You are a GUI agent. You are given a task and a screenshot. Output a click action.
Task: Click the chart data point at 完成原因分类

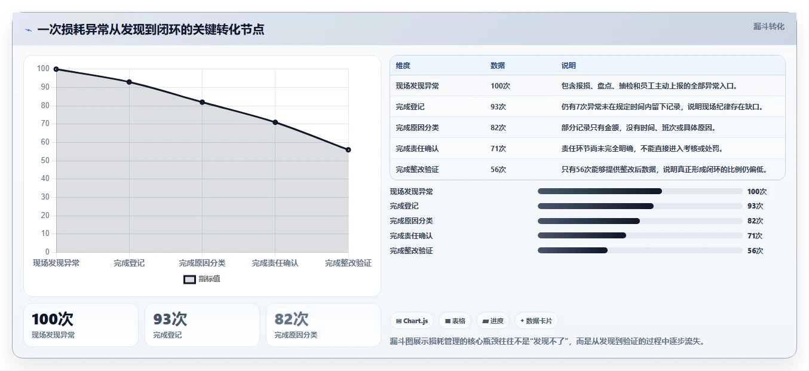202,102
